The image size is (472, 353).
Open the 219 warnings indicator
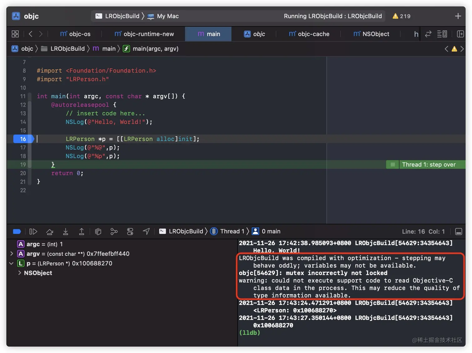pyautogui.click(x=401, y=16)
